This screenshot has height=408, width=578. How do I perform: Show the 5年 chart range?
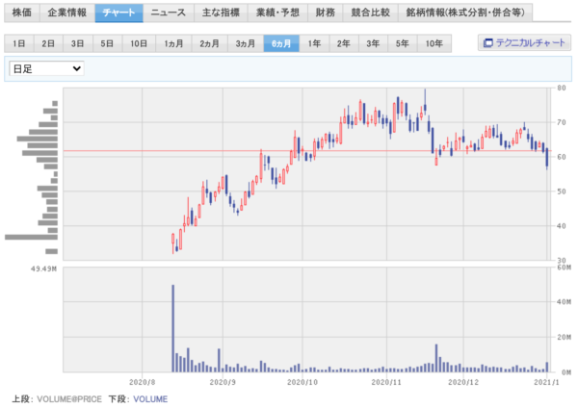coord(403,43)
